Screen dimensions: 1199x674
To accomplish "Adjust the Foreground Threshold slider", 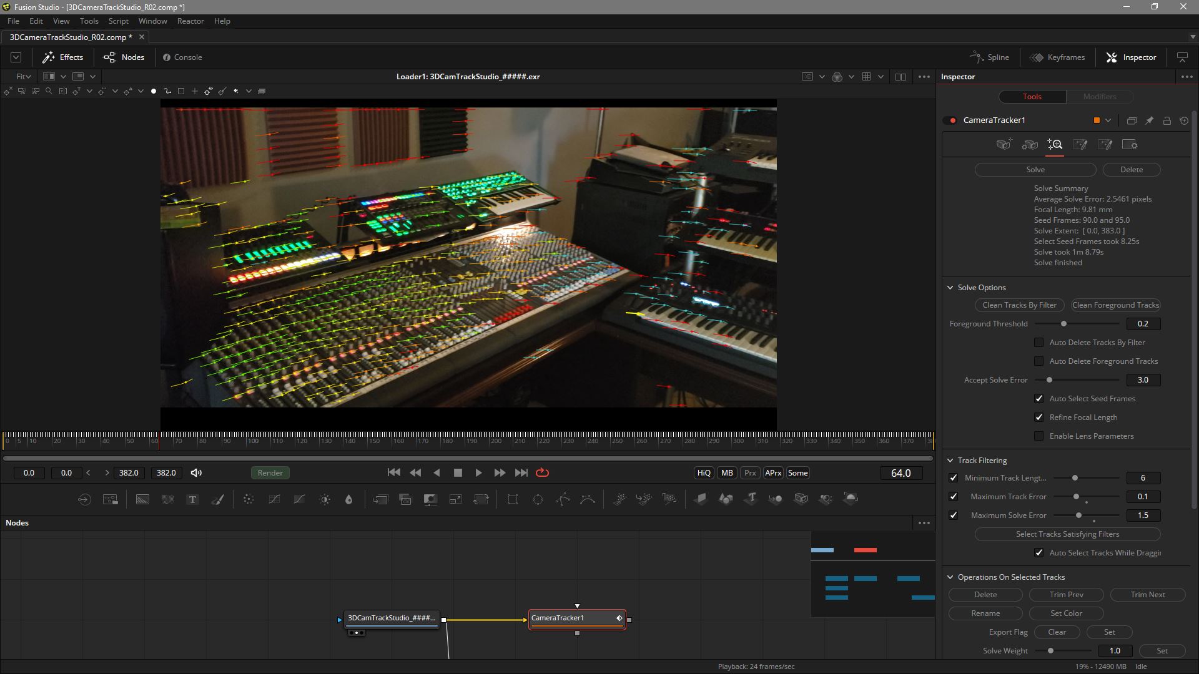I will click(x=1063, y=324).
